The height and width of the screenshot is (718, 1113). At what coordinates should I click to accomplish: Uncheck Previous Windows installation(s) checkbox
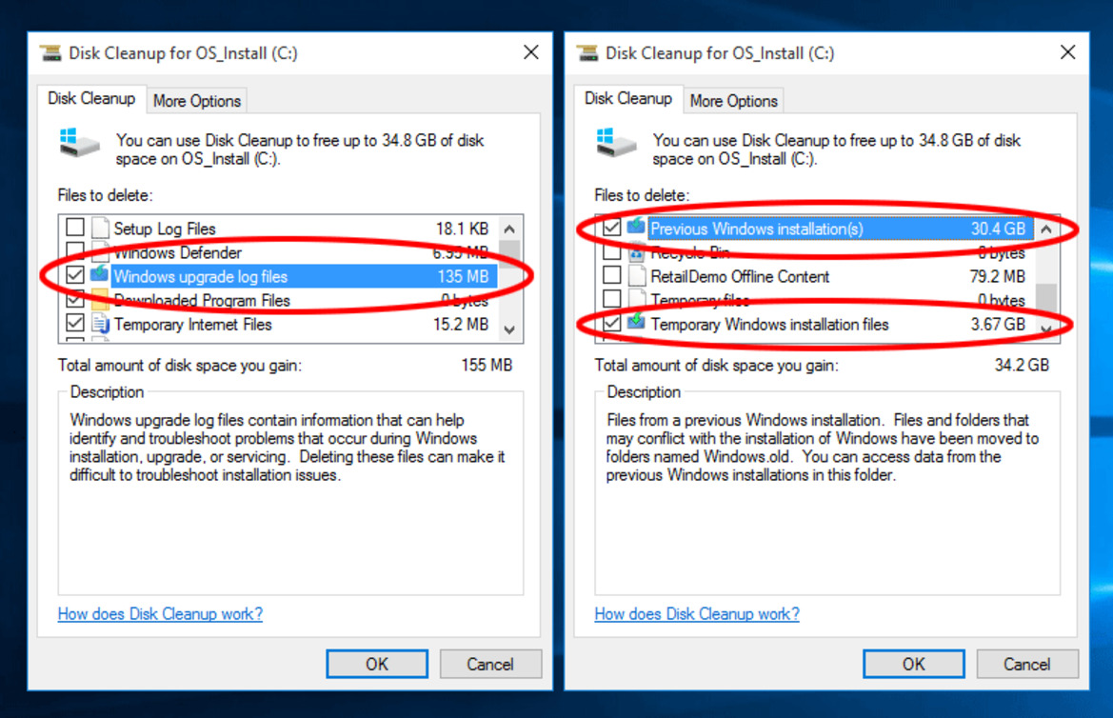click(611, 228)
